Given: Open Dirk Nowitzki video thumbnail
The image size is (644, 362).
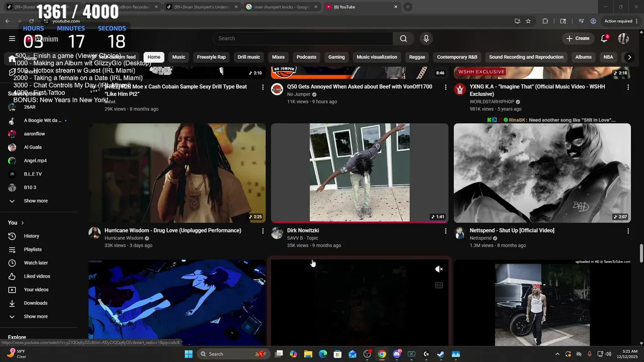Looking at the screenshot, I should (360, 173).
